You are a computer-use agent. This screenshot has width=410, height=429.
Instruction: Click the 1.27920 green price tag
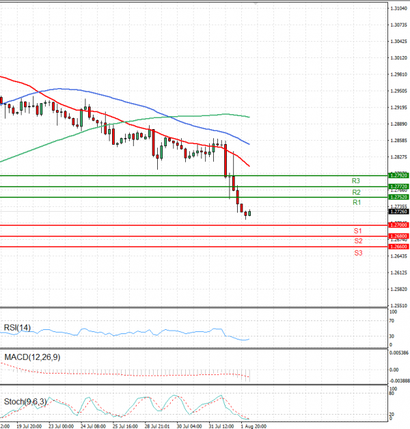(398, 176)
